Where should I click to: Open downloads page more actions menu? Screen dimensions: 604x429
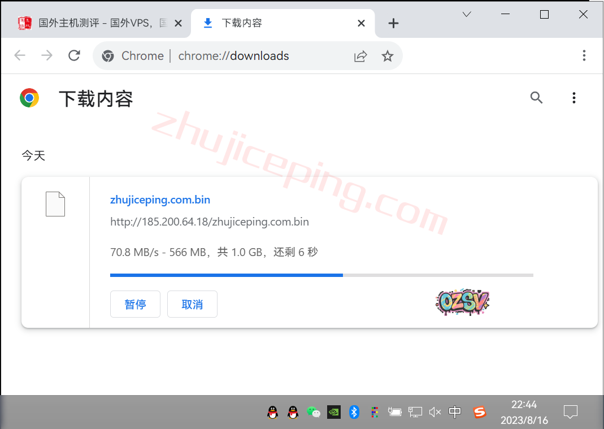(x=573, y=98)
